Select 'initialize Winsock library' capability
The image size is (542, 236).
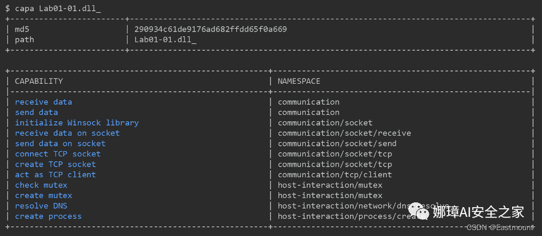point(77,123)
